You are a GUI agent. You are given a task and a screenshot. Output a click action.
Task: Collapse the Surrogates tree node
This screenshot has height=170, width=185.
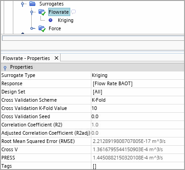tap(22, 4)
